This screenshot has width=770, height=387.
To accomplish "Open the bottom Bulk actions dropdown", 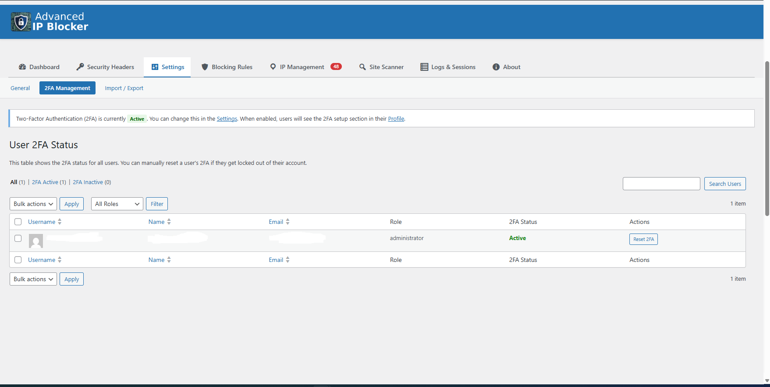I will click(33, 279).
